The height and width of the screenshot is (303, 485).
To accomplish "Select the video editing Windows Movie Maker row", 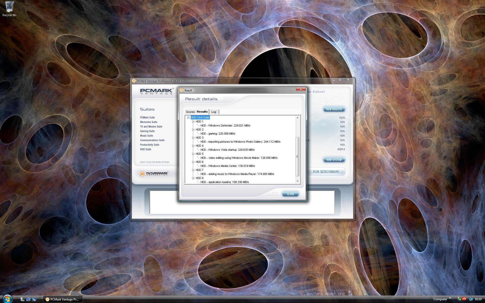I will [x=239, y=158].
